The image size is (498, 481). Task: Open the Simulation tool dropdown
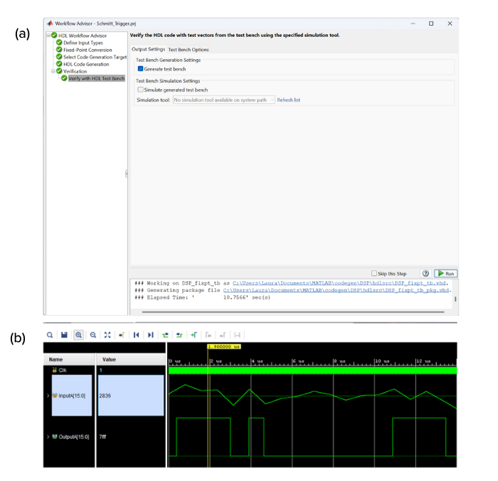(x=224, y=100)
